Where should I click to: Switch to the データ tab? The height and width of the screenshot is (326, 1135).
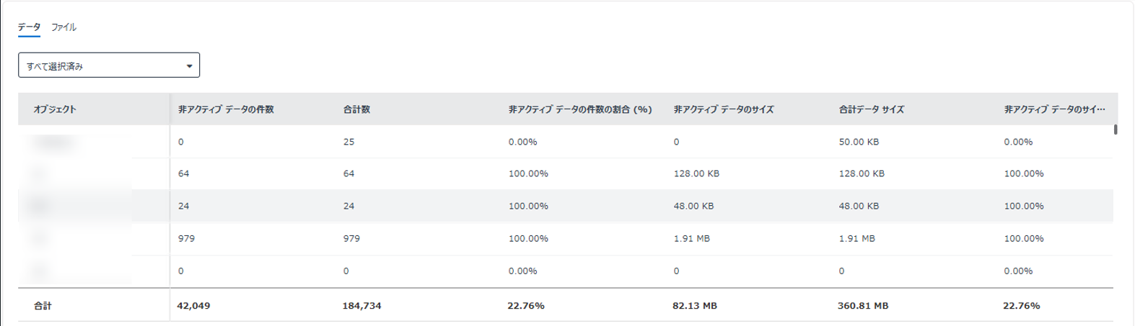(x=29, y=27)
